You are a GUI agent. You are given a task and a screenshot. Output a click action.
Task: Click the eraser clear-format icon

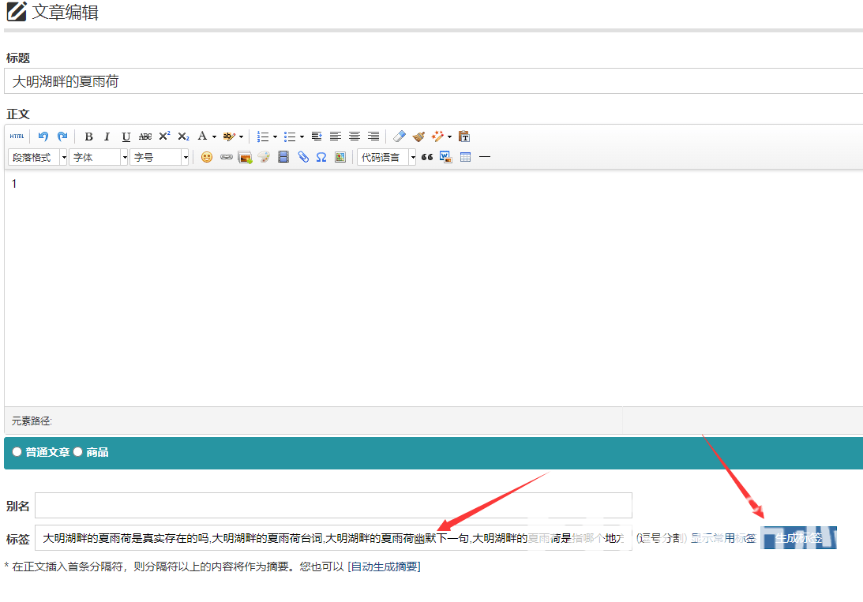400,136
